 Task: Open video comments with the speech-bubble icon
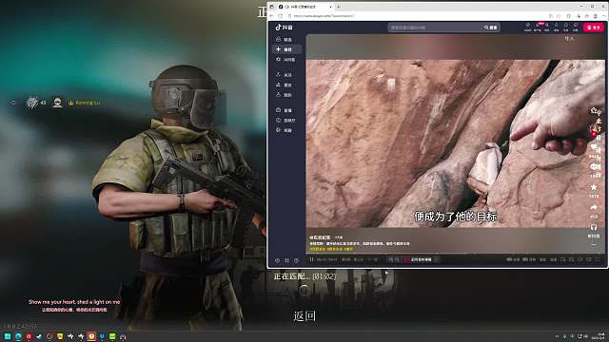[594, 167]
